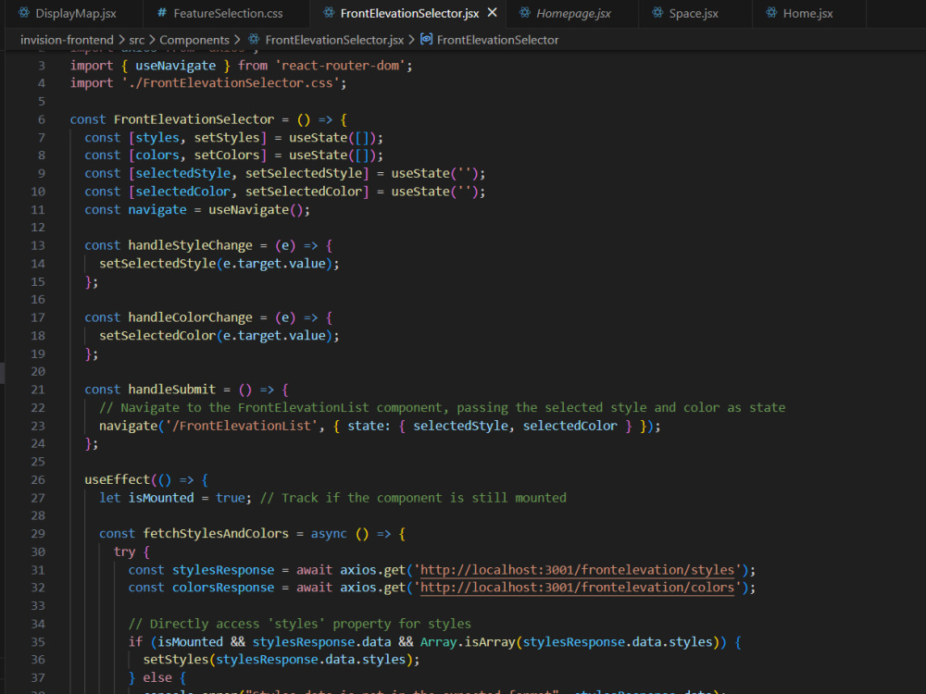Click 'Array' on line 35

(438, 642)
